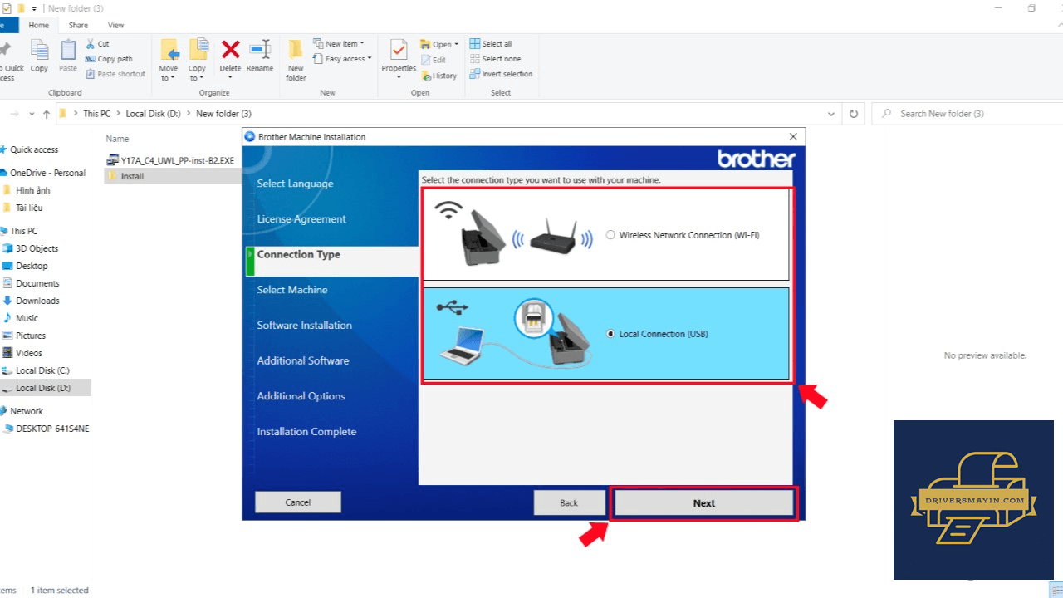This screenshot has width=1063, height=598.
Task: Click the Back button in installer
Action: 569,502
